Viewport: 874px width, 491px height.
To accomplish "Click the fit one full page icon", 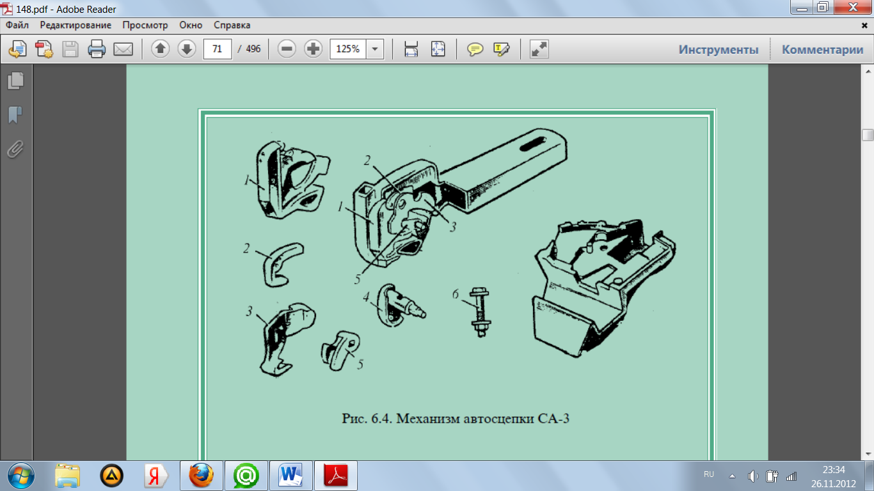I will 438,49.
